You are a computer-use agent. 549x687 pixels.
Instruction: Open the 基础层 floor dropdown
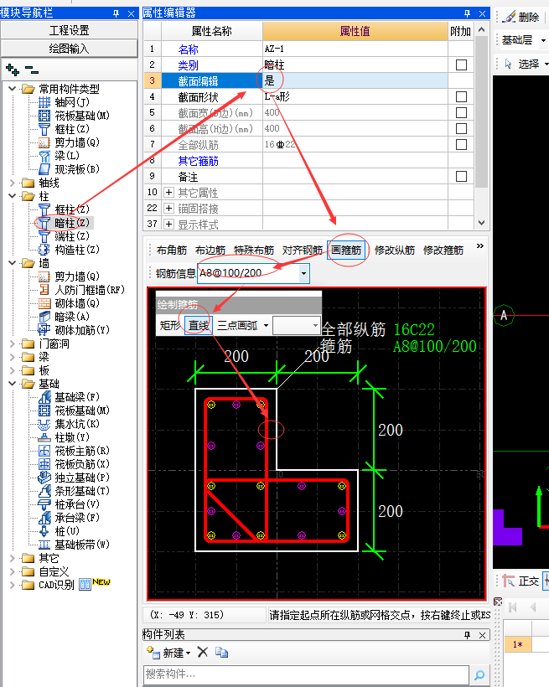point(543,40)
